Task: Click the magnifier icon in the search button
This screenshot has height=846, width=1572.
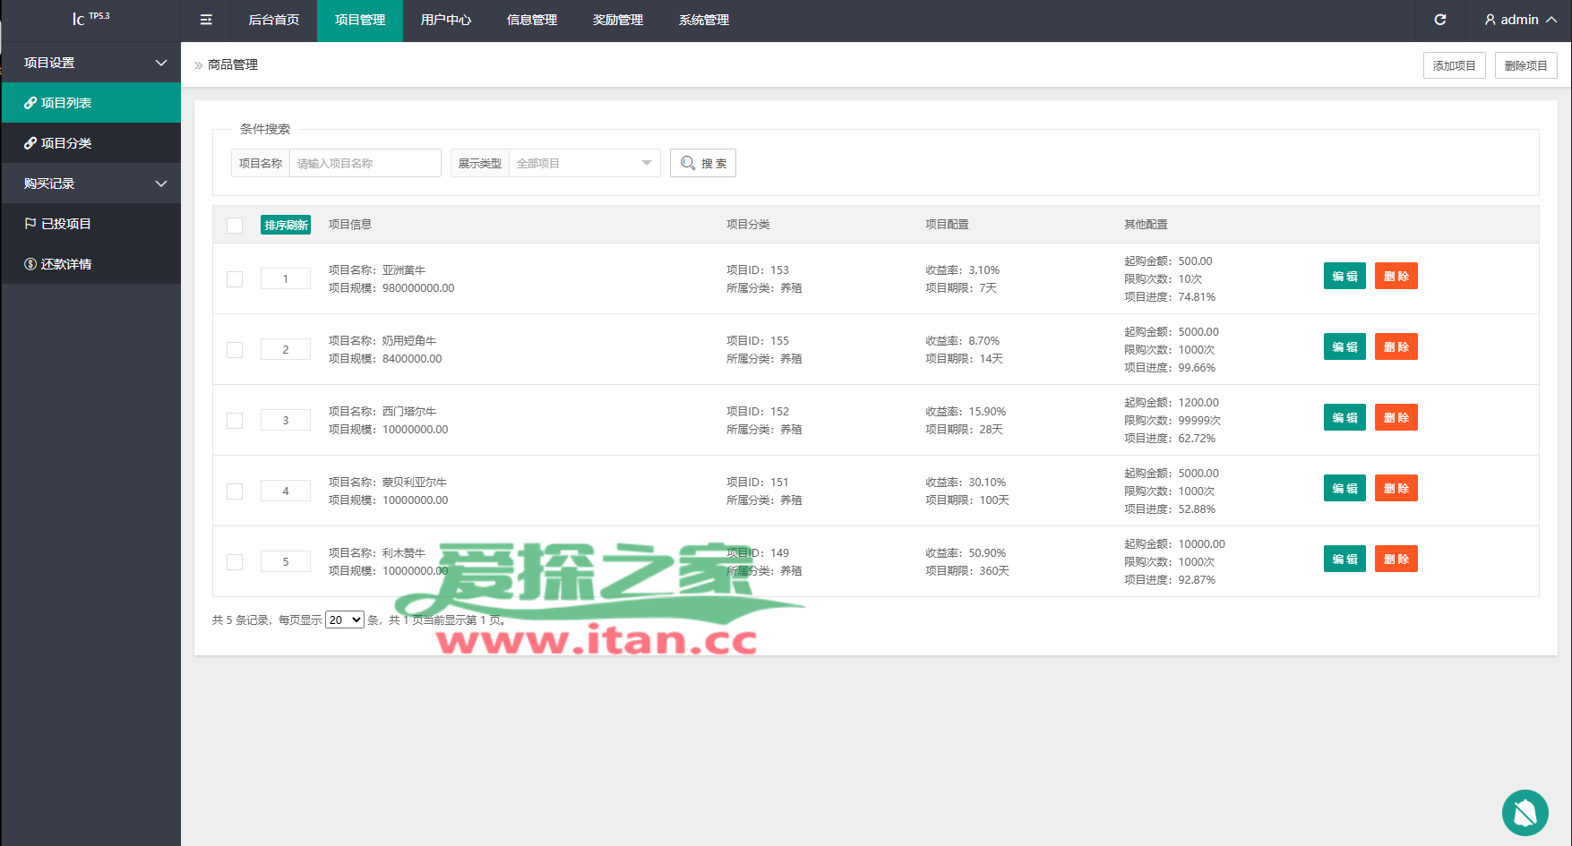Action: [688, 163]
